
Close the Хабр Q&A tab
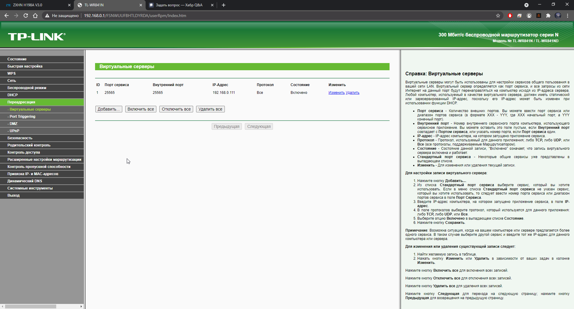212,5
